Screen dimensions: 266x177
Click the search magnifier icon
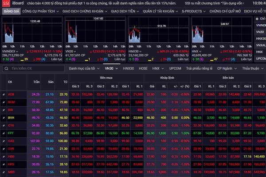tap(6, 68)
